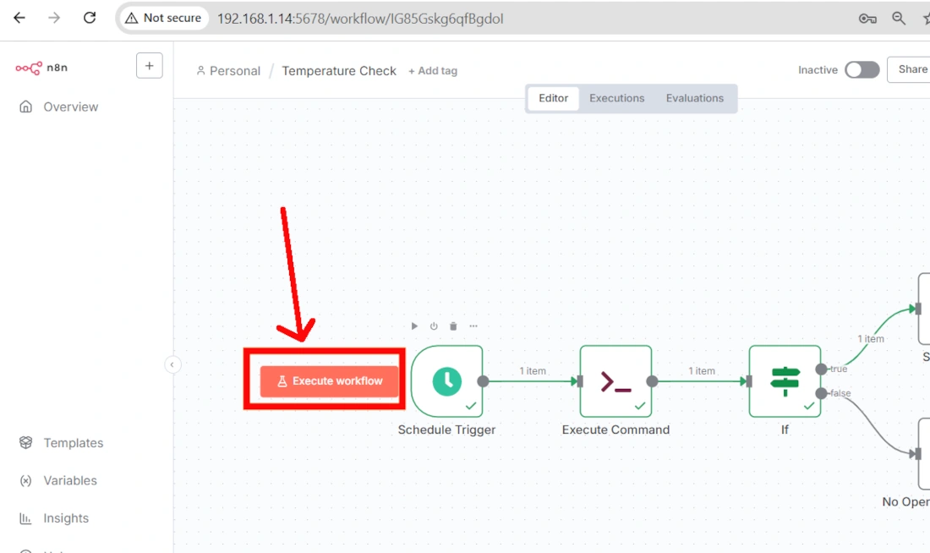Click the Schedule Trigger clock node
Image resolution: width=930 pixels, height=553 pixels.
click(446, 381)
